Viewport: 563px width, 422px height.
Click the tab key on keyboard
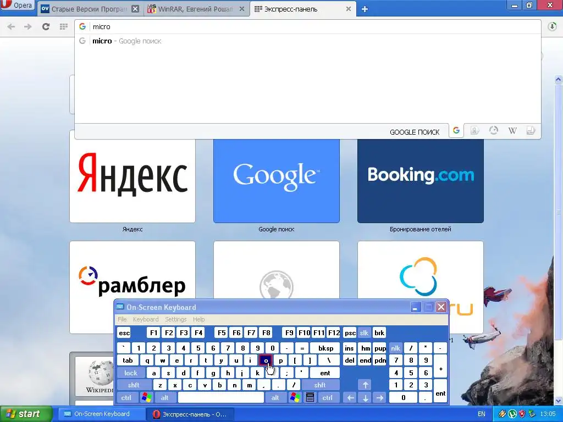128,360
